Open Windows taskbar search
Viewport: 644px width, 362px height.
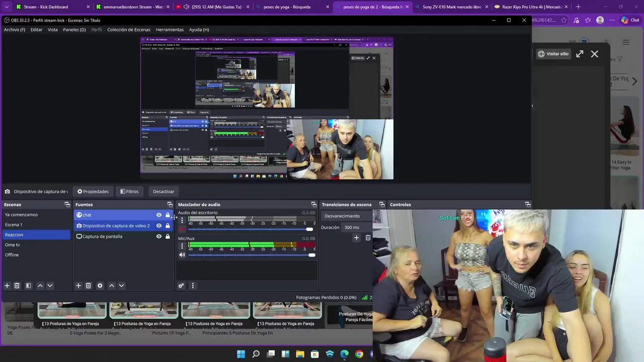pyautogui.click(x=256, y=354)
